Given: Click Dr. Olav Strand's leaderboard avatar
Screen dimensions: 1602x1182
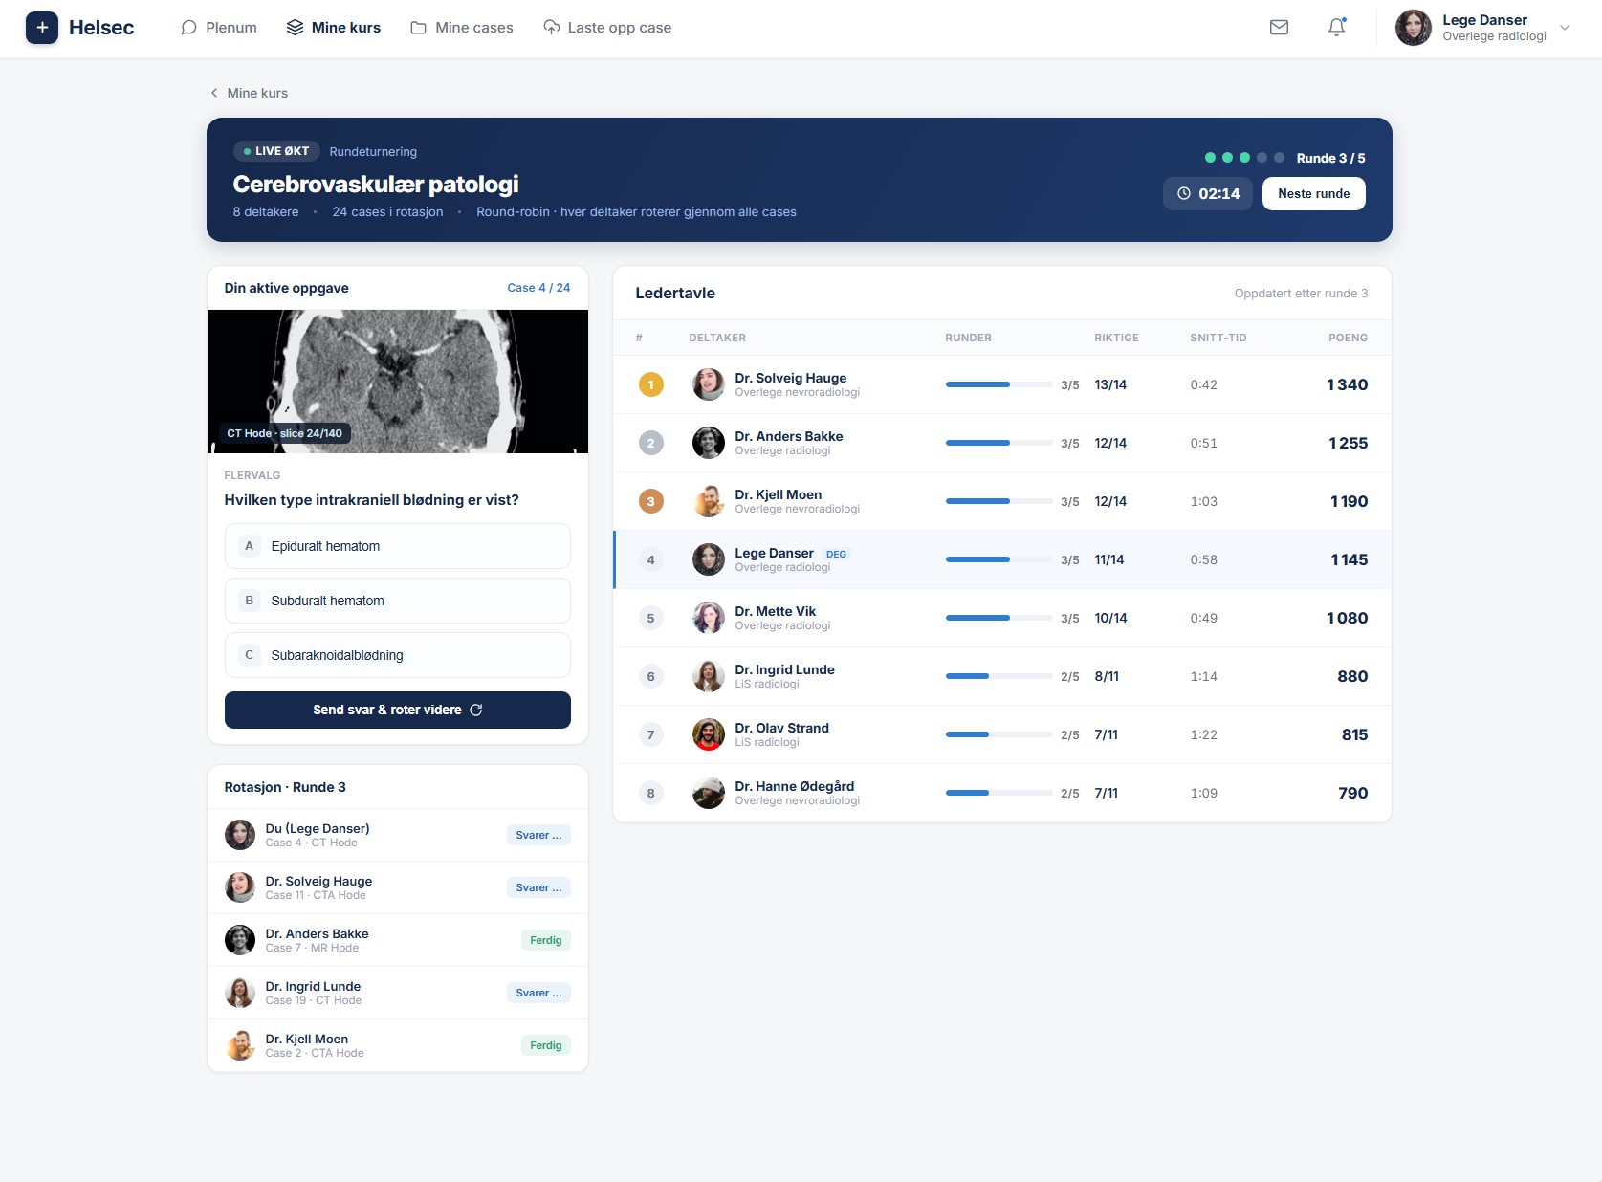Looking at the screenshot, I should coord(709,734).
